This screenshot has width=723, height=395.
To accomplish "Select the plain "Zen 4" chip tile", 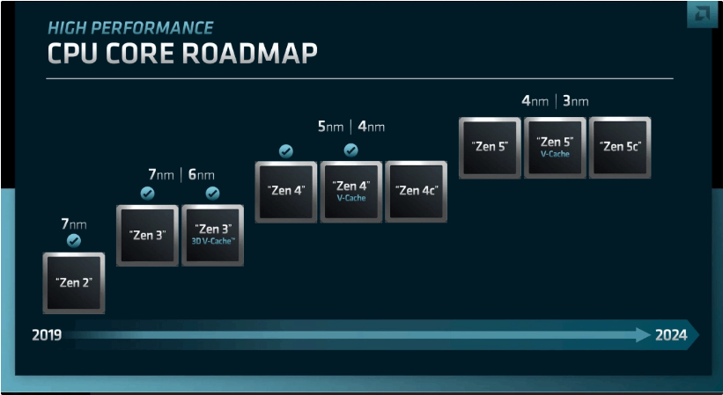I will click(x=286, y=192).
